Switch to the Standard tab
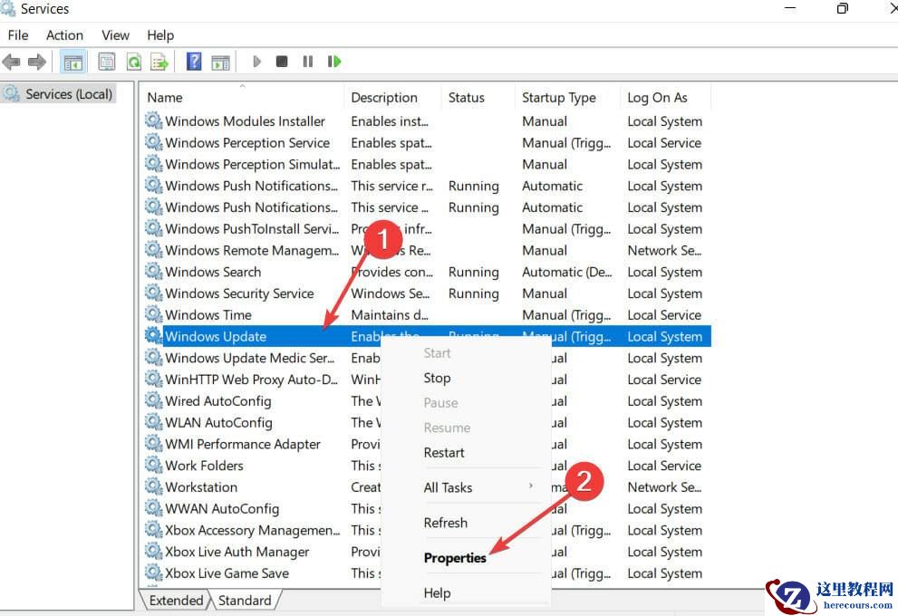 click(245, 600)
